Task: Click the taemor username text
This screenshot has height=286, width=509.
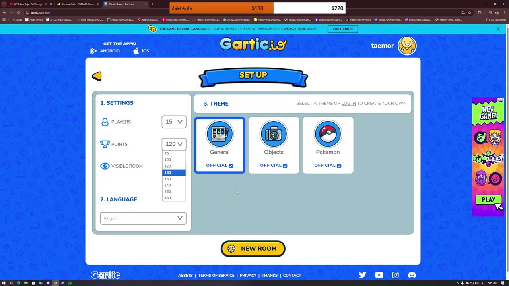Action: [382, 46]
